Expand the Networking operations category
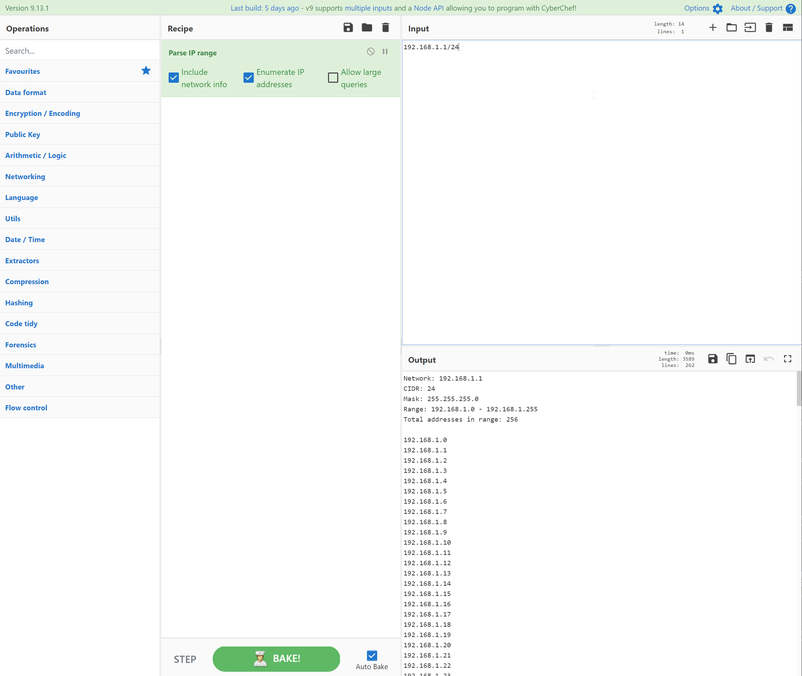 coord(25,177)
